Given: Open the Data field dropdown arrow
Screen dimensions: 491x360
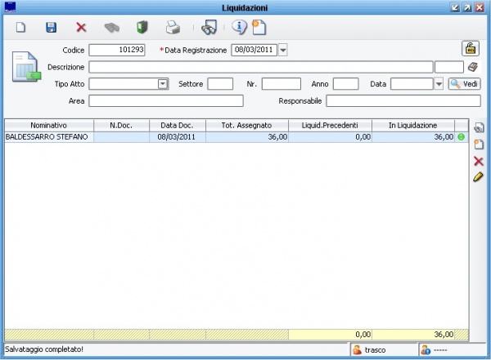Looking at the screenshot, I should point(439,83).
